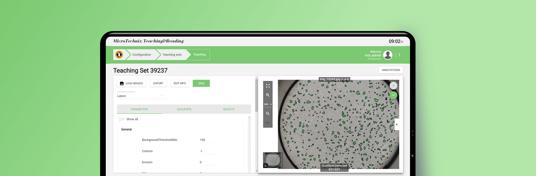This screenshot has height=176, width=536.
Task: Click the image icon on Load Images
Action: coord(122,84)
